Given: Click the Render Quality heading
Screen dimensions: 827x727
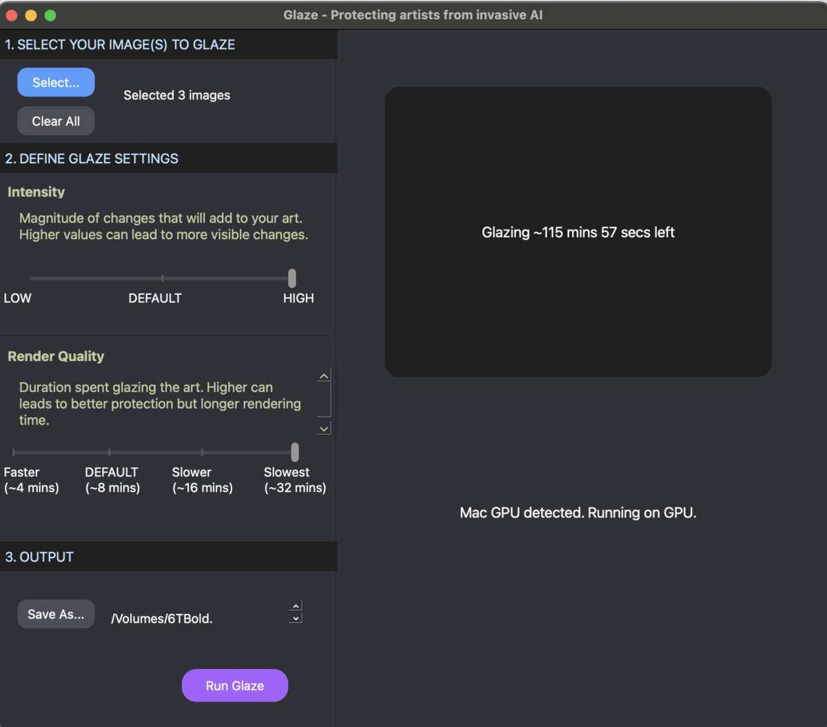Looking at the screenshot, I should click(56, 356).
